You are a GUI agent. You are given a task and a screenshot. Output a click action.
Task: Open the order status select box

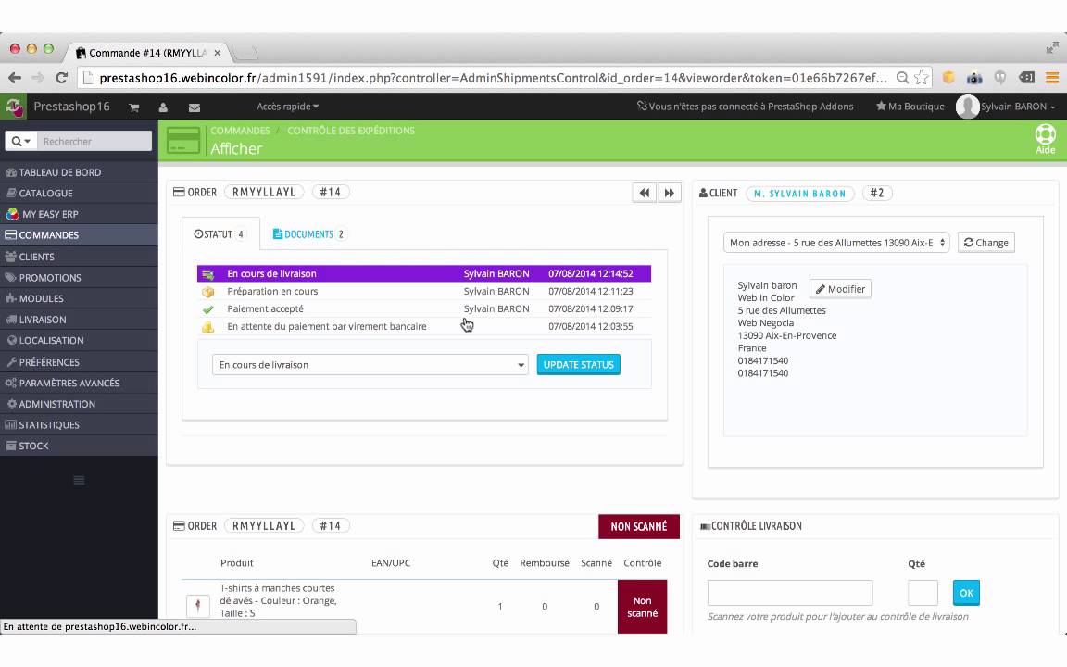[370, 365]
